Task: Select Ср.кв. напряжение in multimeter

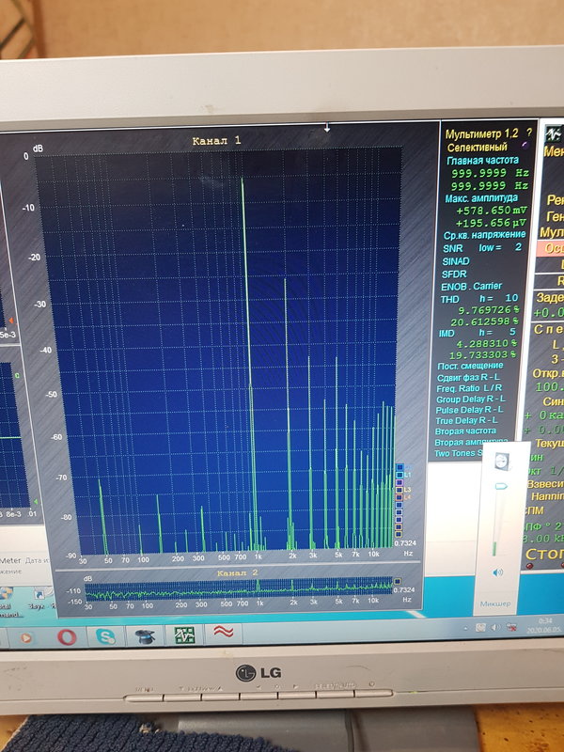Action: tap(484, 235)
